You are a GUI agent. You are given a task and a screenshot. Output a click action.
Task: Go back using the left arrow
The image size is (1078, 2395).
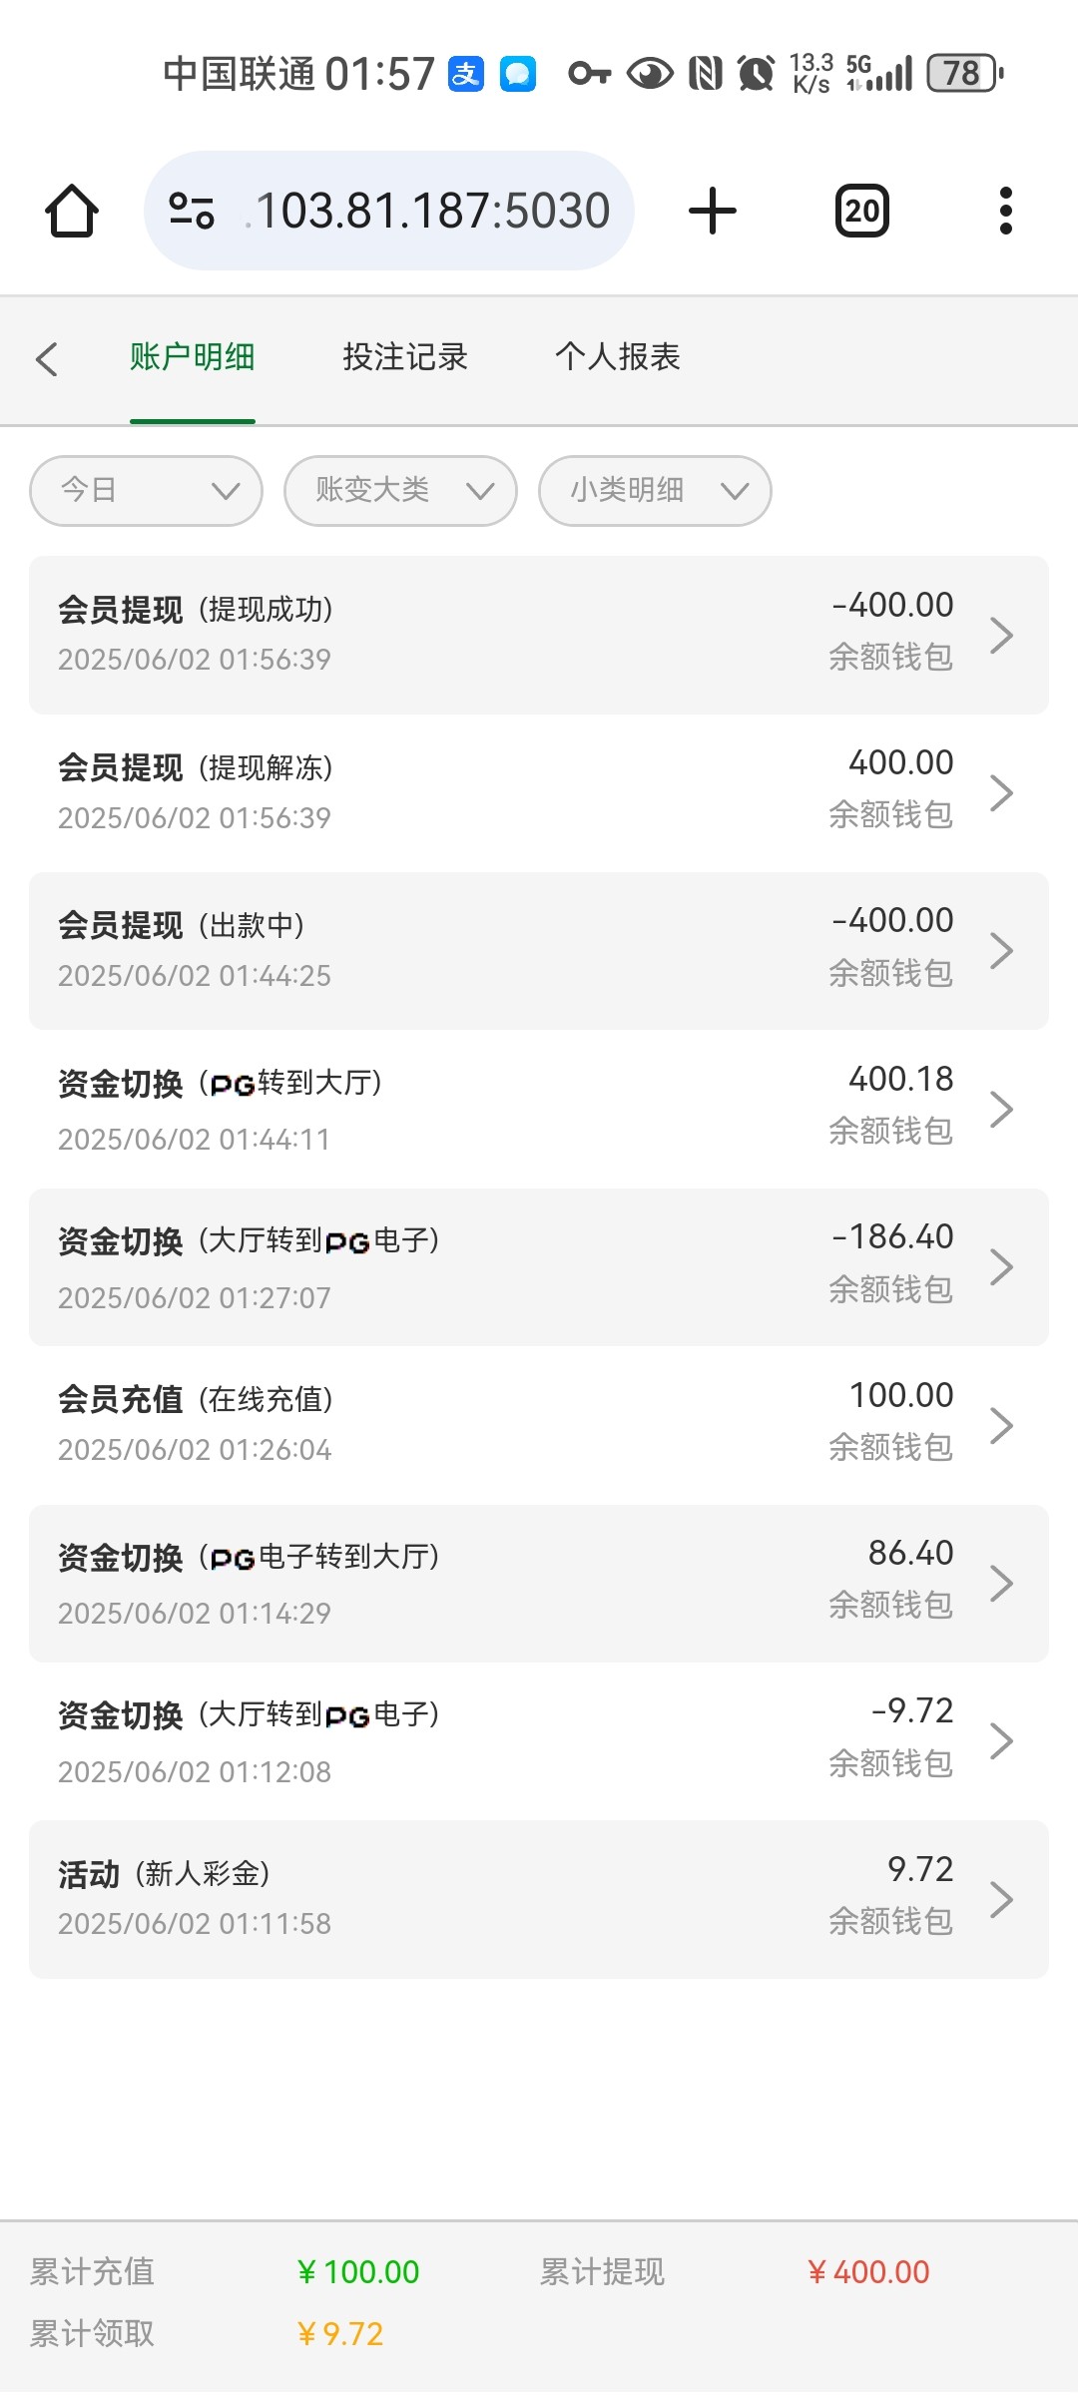click(47, 358)
